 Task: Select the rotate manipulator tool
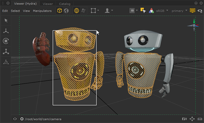[x=6, y=41]
